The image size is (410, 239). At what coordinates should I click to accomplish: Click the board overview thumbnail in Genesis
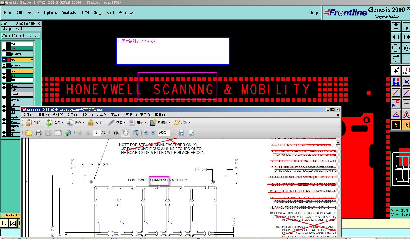point(400,169)
